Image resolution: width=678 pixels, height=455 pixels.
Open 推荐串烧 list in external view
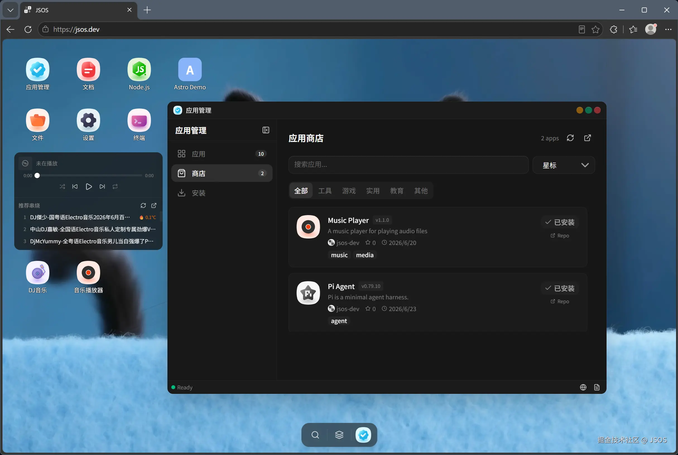[154, 205]
